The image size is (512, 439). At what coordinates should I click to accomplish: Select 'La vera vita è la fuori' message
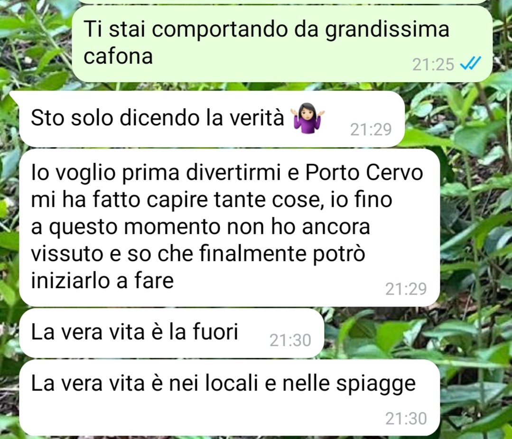(171, 333)
